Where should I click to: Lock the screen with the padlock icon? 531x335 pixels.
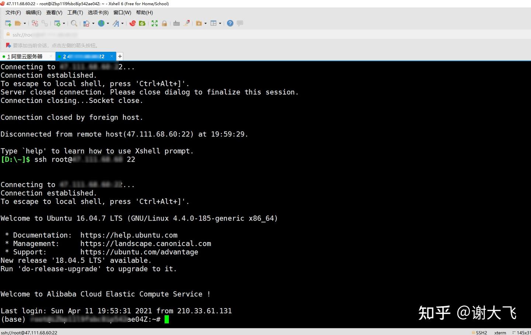click(x=164, y=23)
